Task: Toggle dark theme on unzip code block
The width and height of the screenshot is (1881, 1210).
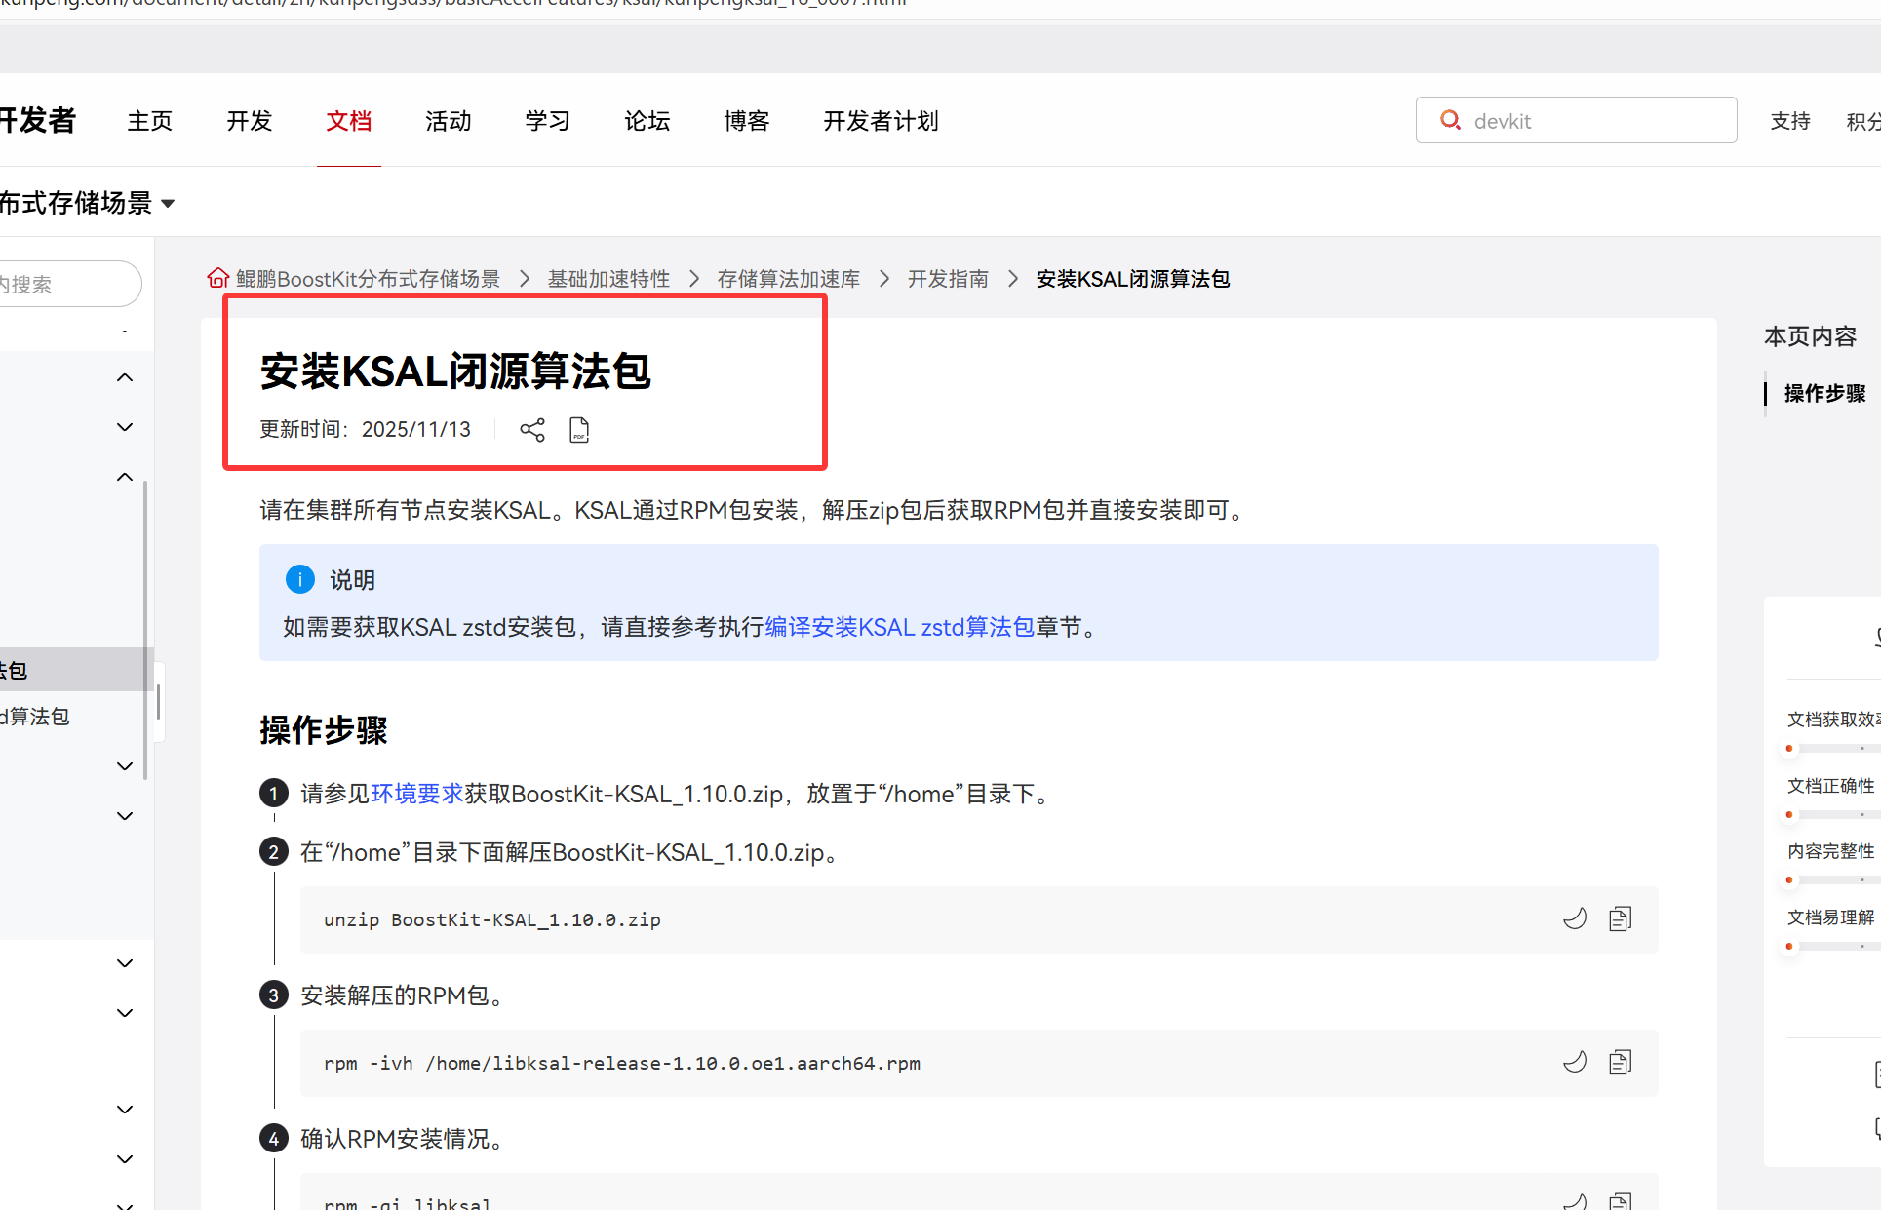Action: coord(1575,919)
